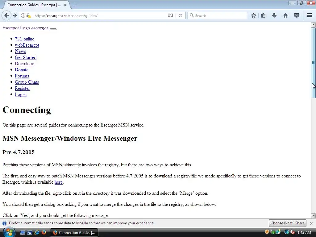Open the webEscargot link
The width and height of the screenshot is (316, 237).
27,45
